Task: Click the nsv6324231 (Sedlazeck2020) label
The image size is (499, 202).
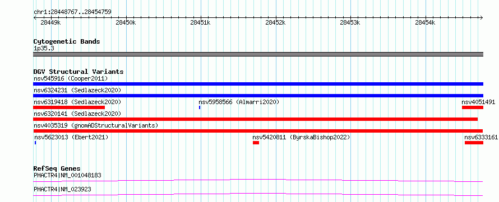Action: (77, 90)
